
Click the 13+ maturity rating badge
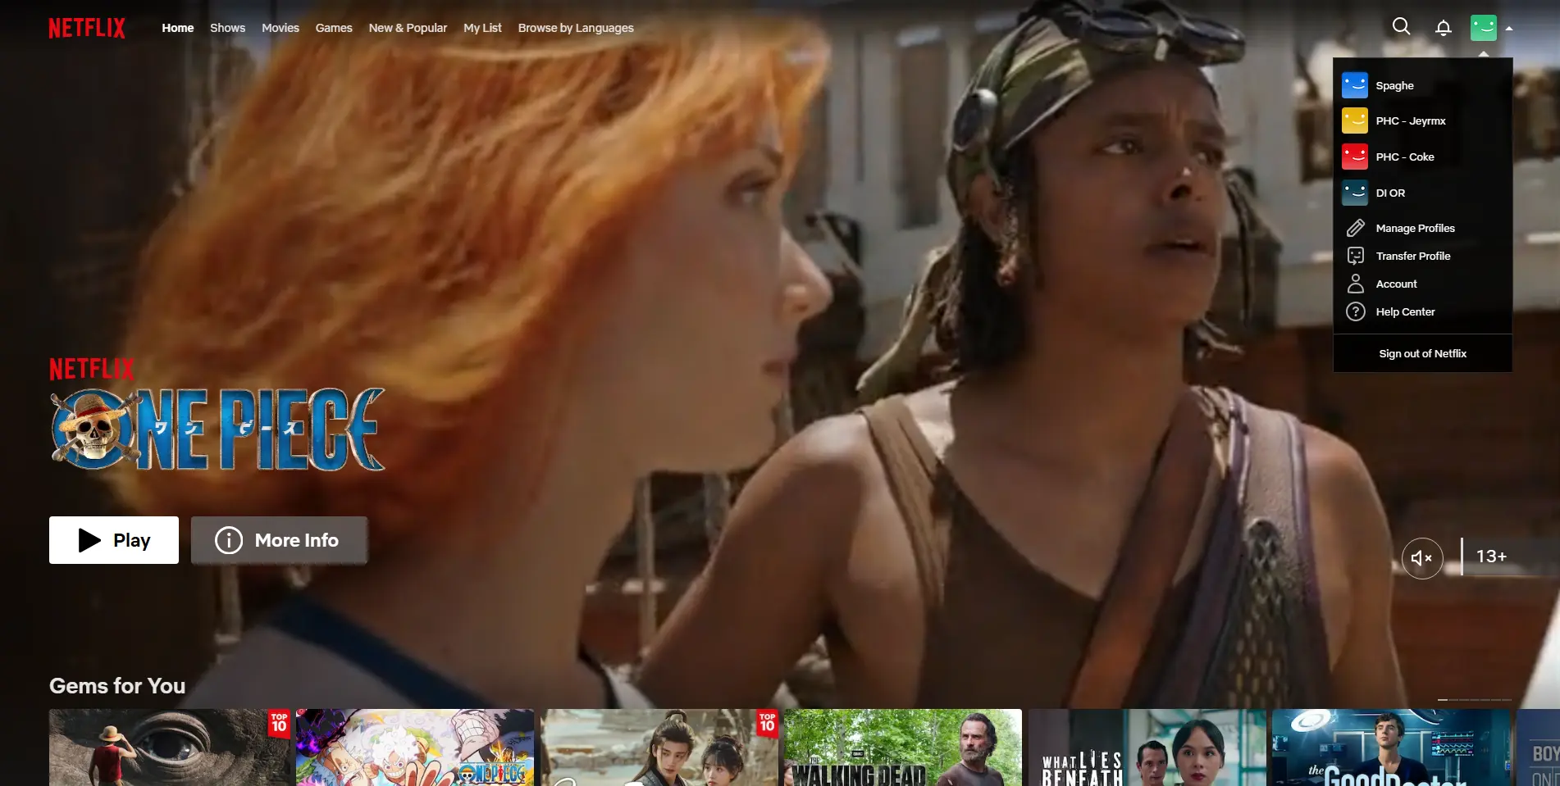point(1492,557)
